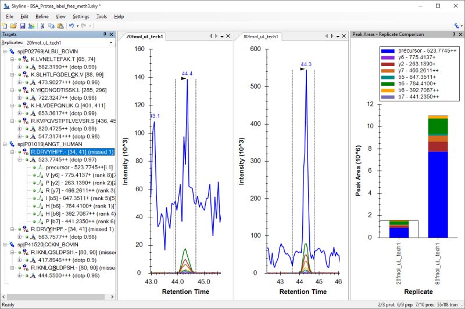The image size is (465, 309).
Task: Open the Settings menu
Action: 81,17
